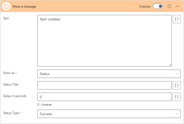The image size is (184, 124).
Task: Click the Show a message header title
Action: (24, 7)
